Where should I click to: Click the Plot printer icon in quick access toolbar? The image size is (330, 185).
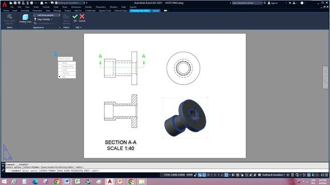[x=31, y=3]
